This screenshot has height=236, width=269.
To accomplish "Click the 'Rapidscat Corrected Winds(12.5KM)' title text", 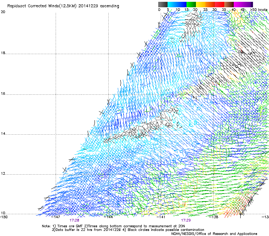I will pos(42,6).
